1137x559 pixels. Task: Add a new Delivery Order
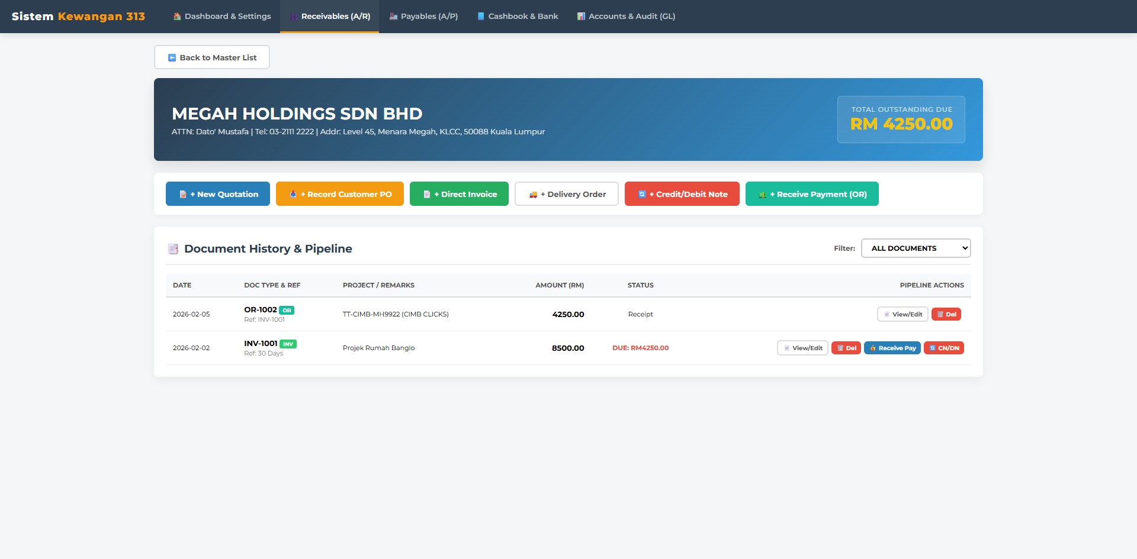coord(567,194)
